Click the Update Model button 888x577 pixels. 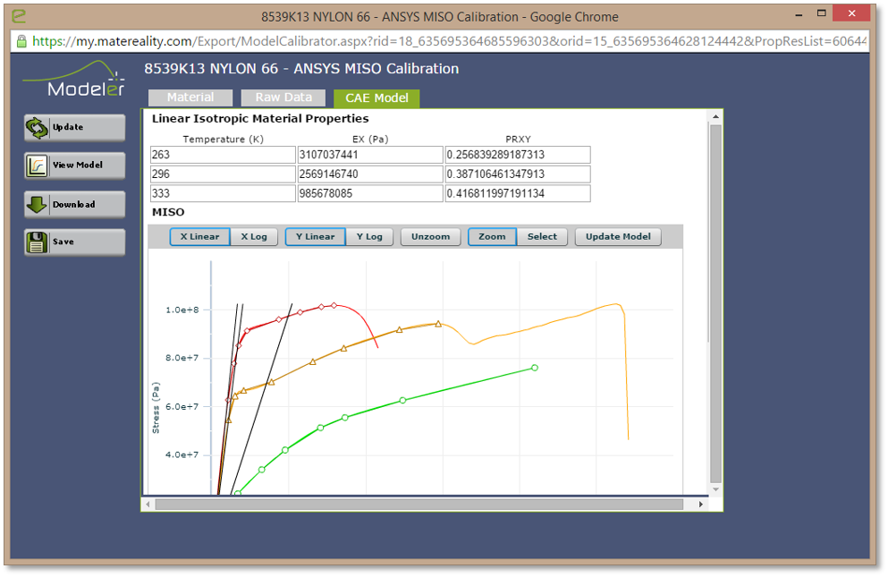[618, 236]
